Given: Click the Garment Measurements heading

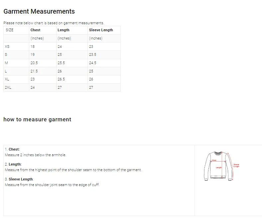Looking at the screenshot, I should (x=39, y=12).
